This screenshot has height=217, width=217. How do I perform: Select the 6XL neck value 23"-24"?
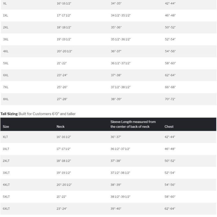[62, 75]
